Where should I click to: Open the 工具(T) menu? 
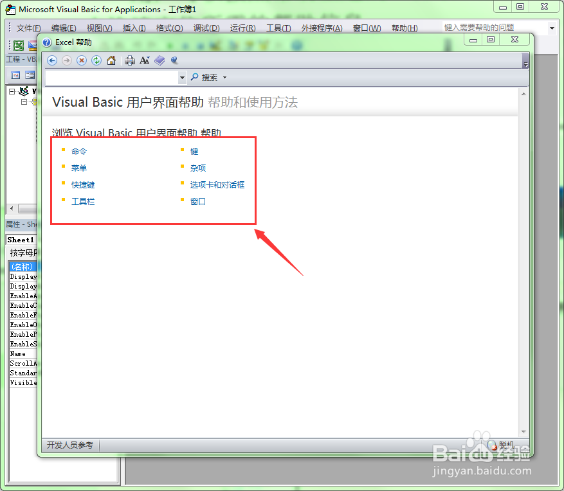278,28
